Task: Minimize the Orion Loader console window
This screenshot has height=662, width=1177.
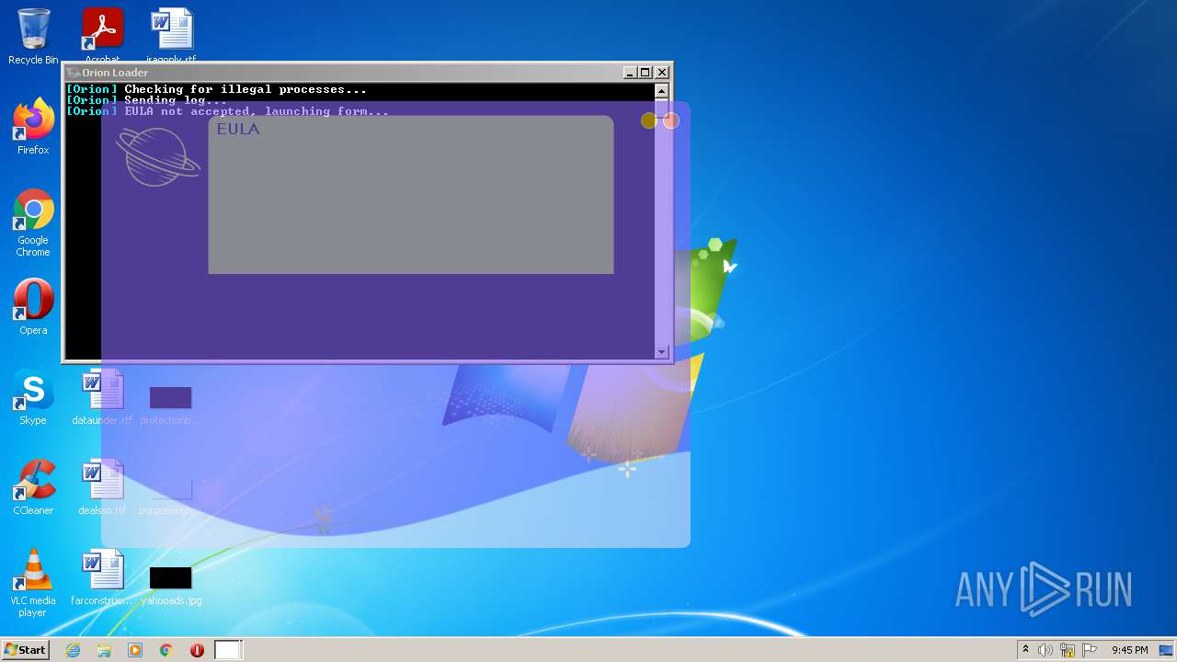Action: (630, 73)
